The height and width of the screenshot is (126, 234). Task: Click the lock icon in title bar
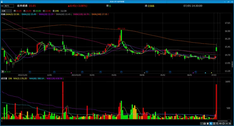click(x=2, y=2)
